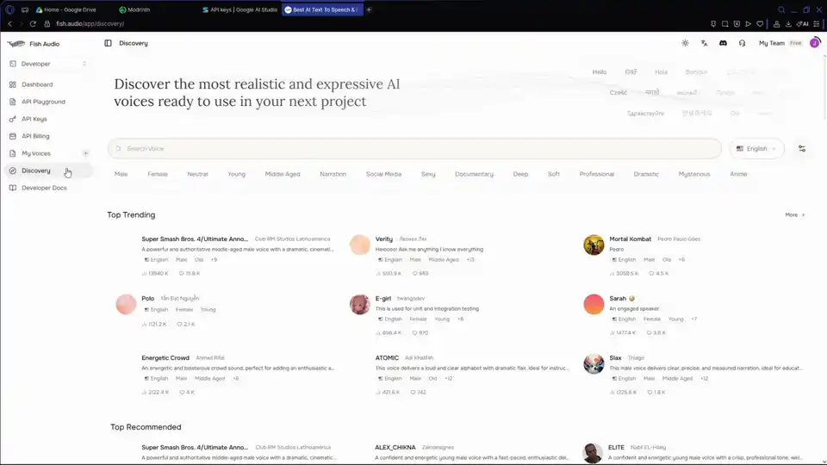Click the Search Voice input field
The image size is (827, 465).
click(x=414, y=149)
